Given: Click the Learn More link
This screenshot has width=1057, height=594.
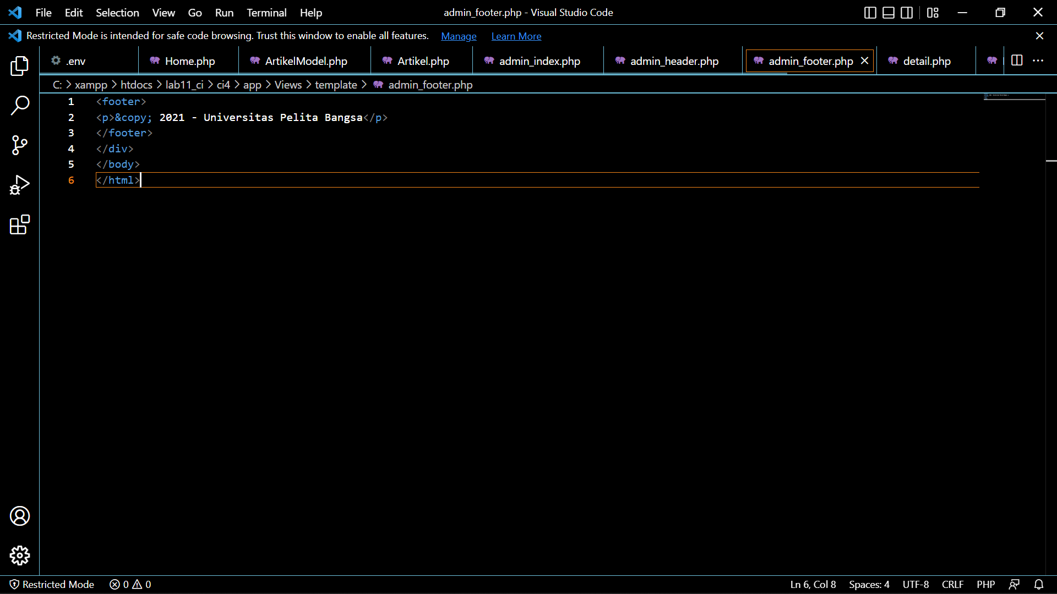Looking at the screenshot, I should tap(516, 36).
